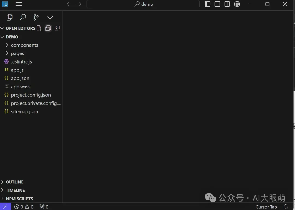Toggle the secondary sidebar layout button
The height and width of the screenshot is (210, 295).
tap(227, 4)
